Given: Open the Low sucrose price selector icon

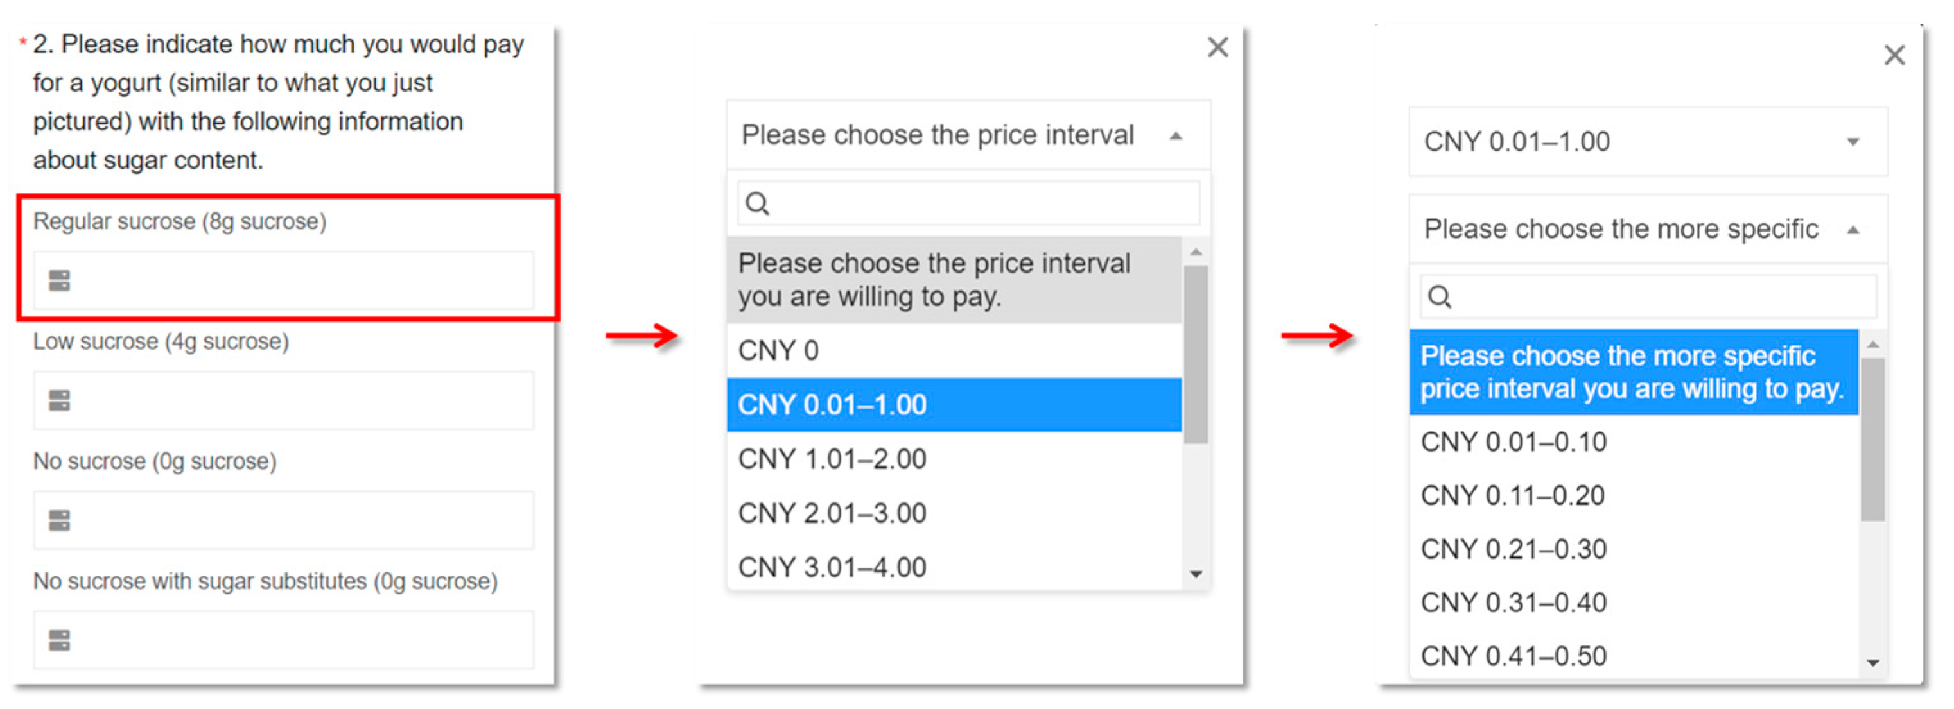Looking at the screenshot, I should click(x=59, y=400).
